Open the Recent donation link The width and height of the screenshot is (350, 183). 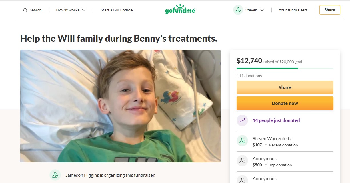coord(283,145)
